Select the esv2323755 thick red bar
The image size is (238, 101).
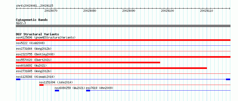(x=123, y=57)
